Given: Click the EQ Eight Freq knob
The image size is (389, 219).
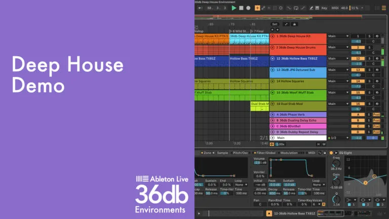Looking at the screenshot, I should click(336, 164).
